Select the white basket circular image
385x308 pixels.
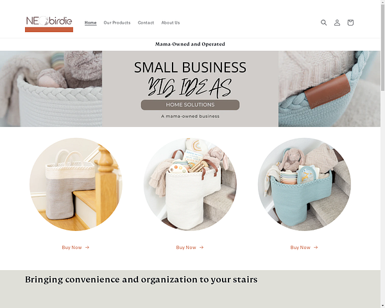pyautogui.click(x=190, y=184)
